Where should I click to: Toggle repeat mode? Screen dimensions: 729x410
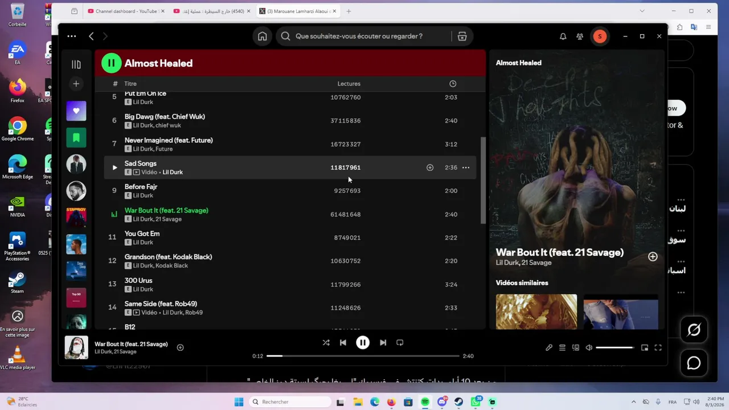[x=400, y=342]
